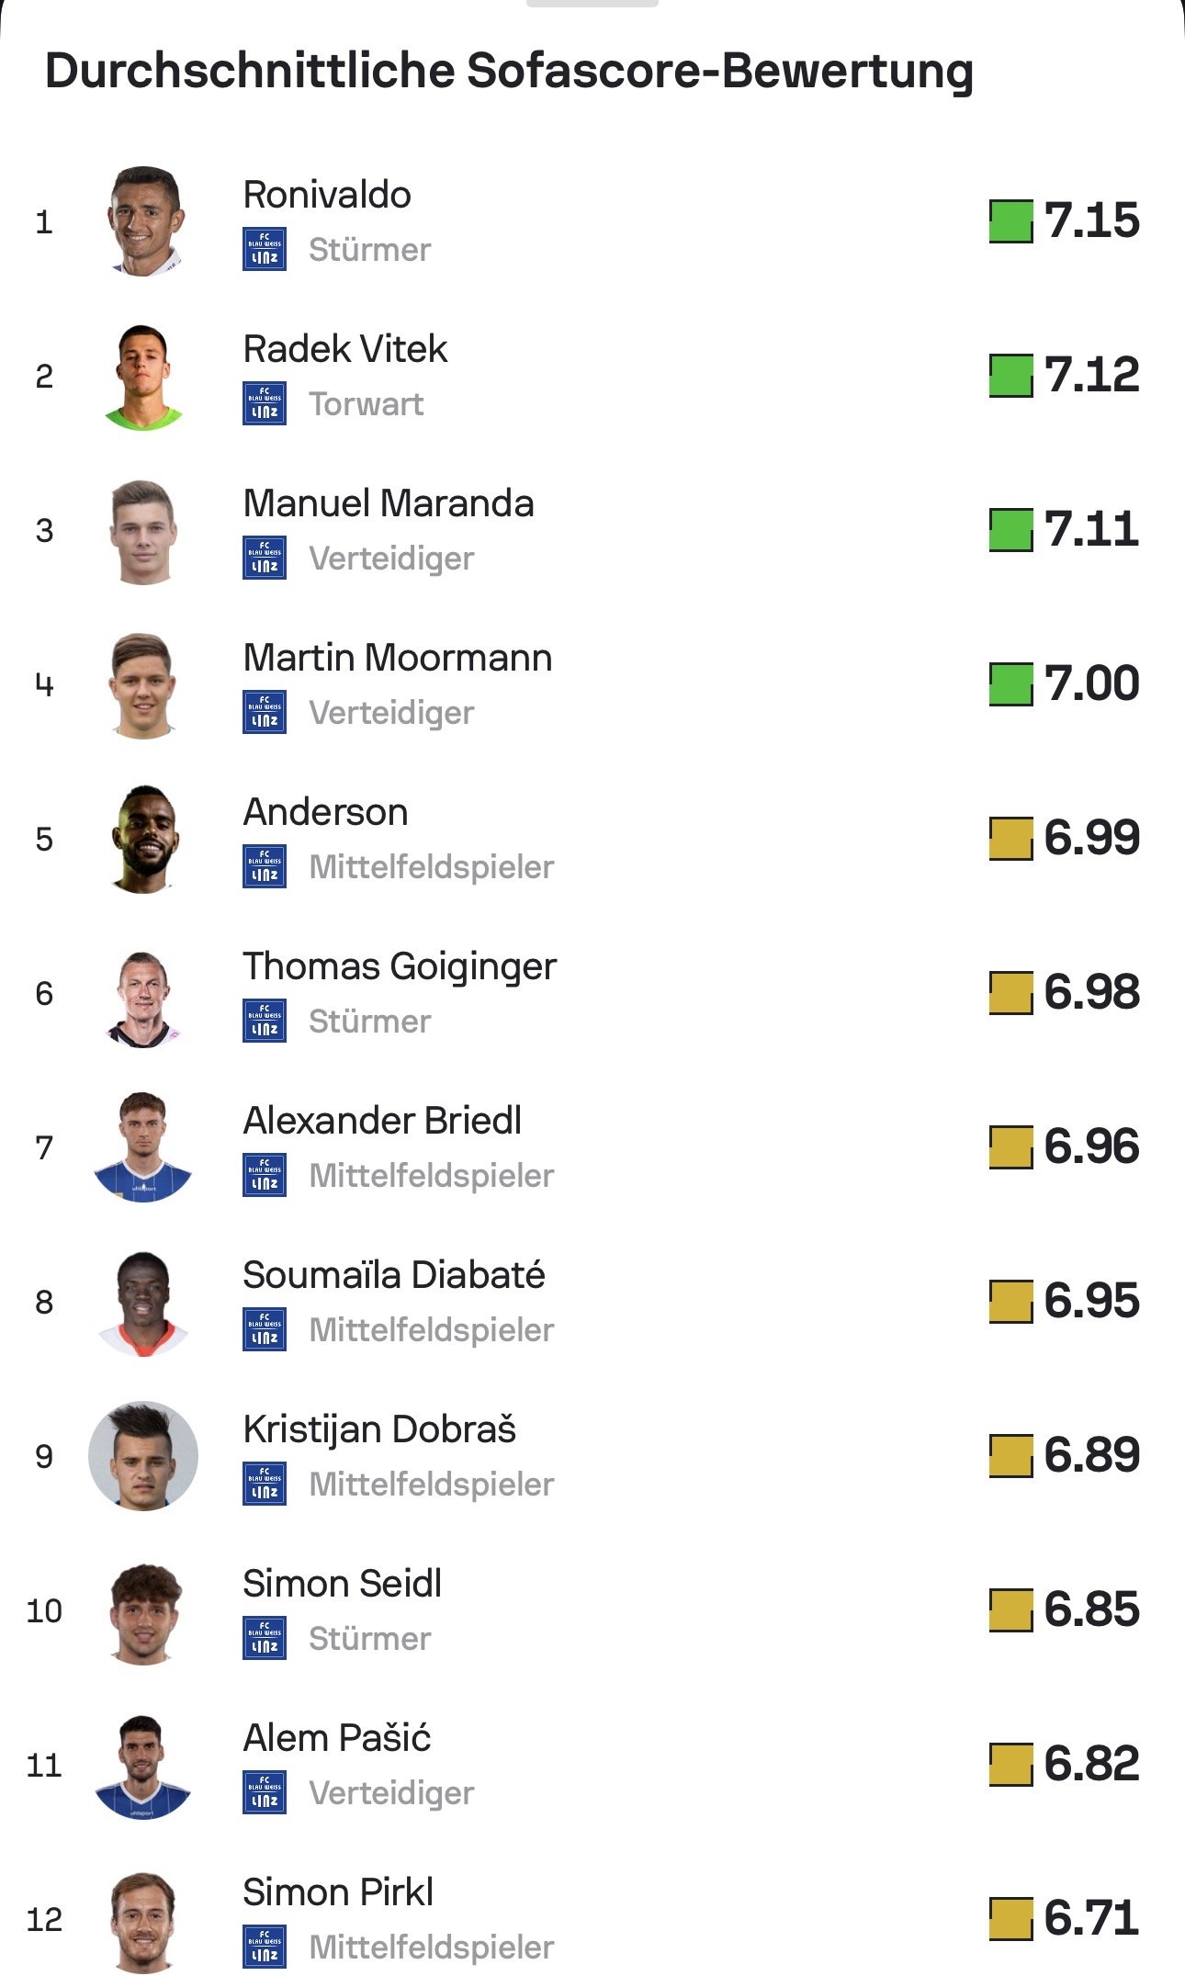Viewport: 1185px width, 1976px height.
Task: Tap the club badge under Alem Pašić
Action: pos(265,1792)
